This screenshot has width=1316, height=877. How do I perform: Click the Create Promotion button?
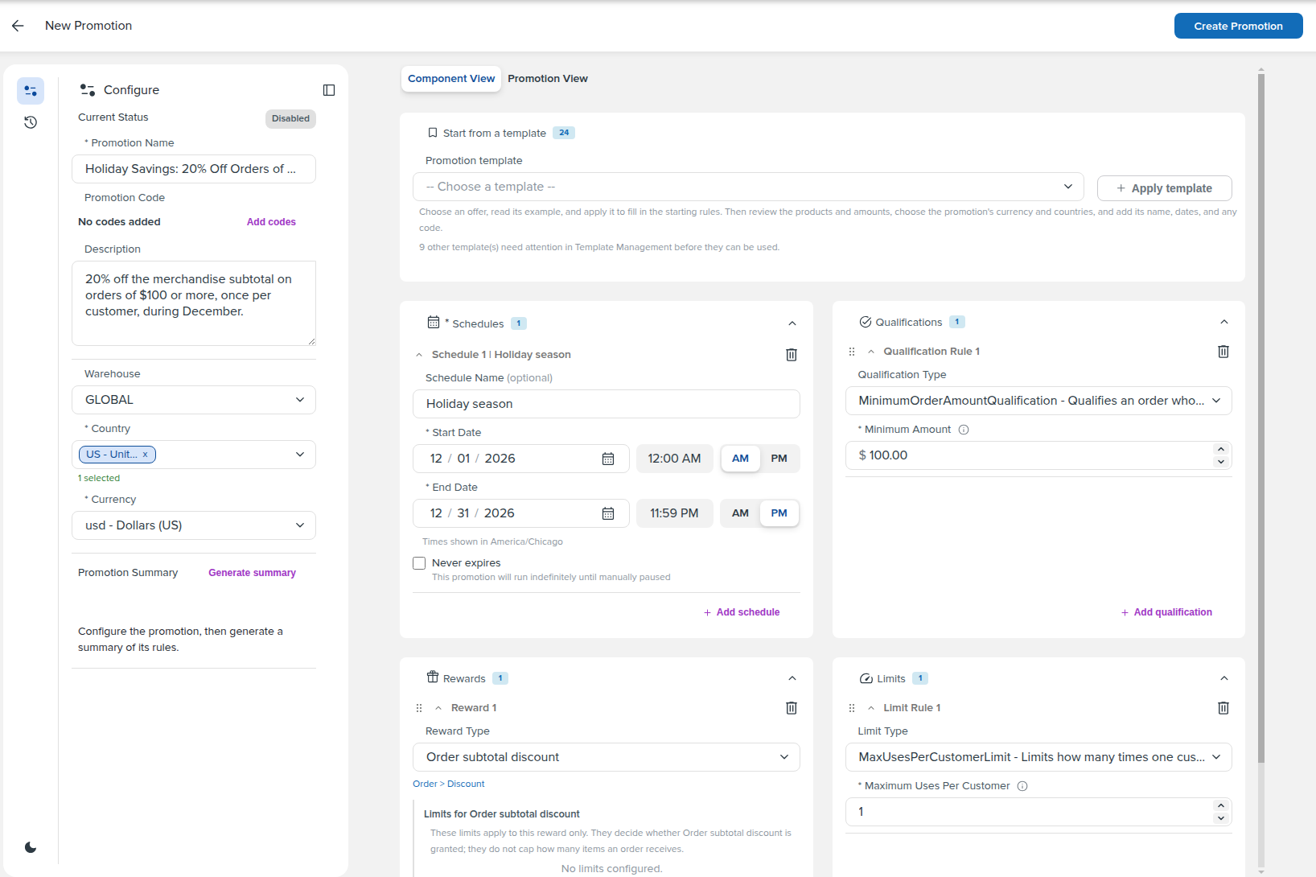(1239, 26)
